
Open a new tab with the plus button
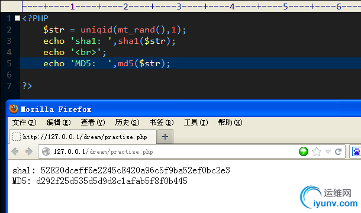(165, 137)
